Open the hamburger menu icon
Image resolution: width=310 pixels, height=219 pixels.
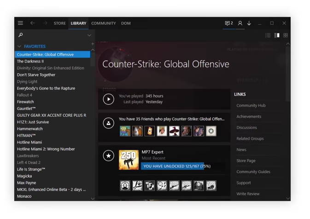(x=20, y=23)
